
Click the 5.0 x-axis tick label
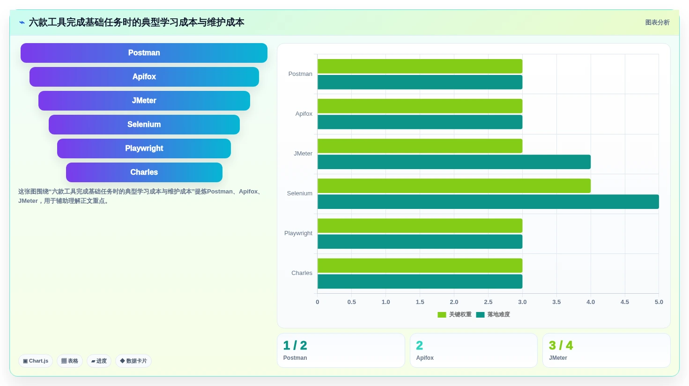[659, 302]
